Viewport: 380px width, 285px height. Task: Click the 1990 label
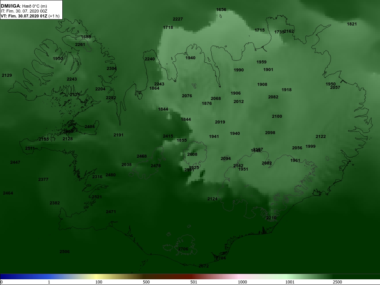239,70
